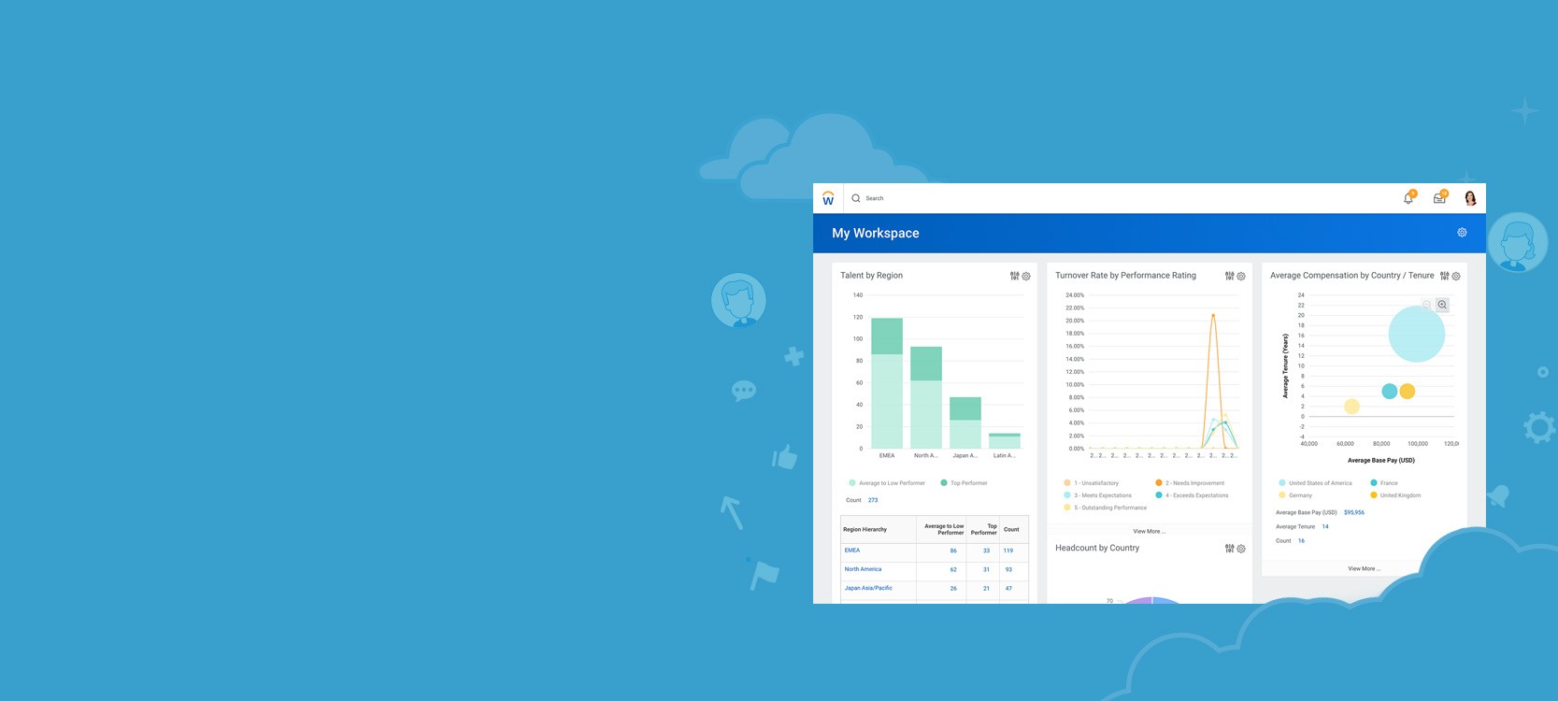
Task: Click the Average Base Pay $95,956 value
Action: pyautogui.click(x=1353, y=512)
